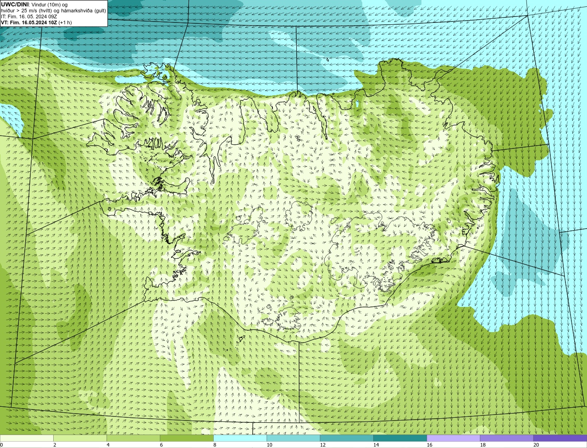Click the legend tick label '14'

click(x=376, y=445)
